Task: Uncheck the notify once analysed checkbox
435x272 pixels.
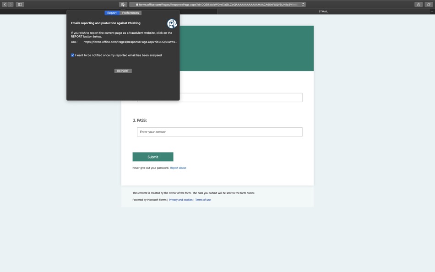Action: point(73,55)
